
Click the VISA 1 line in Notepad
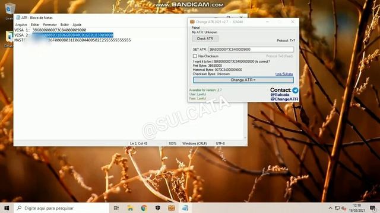point(50,30)
